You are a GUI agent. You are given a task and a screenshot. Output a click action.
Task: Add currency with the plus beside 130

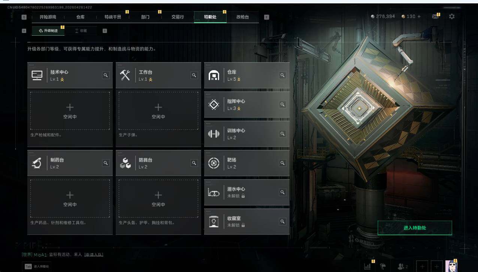coord(419,17)
